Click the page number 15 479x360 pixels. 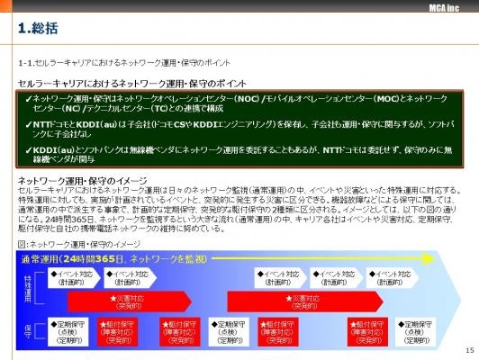470,350
